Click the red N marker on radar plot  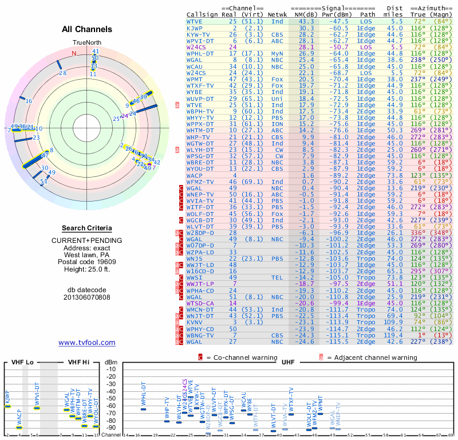73,53
